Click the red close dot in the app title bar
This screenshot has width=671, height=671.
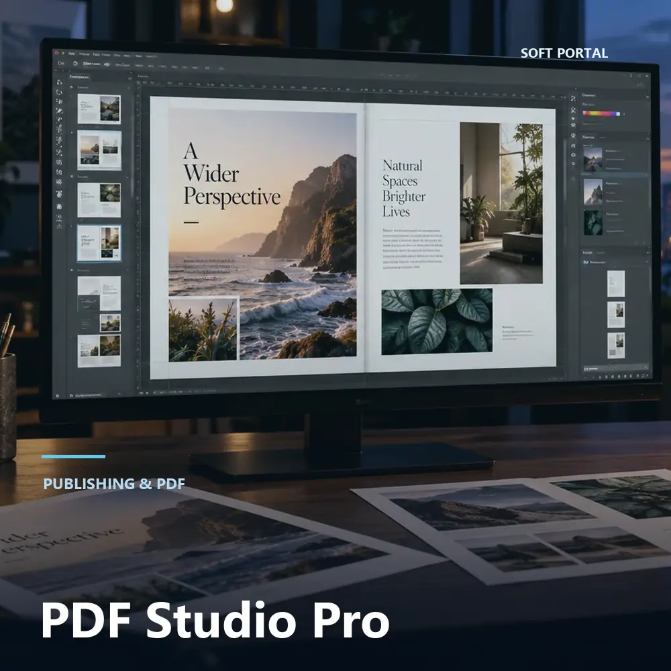(x=56, y=53)
